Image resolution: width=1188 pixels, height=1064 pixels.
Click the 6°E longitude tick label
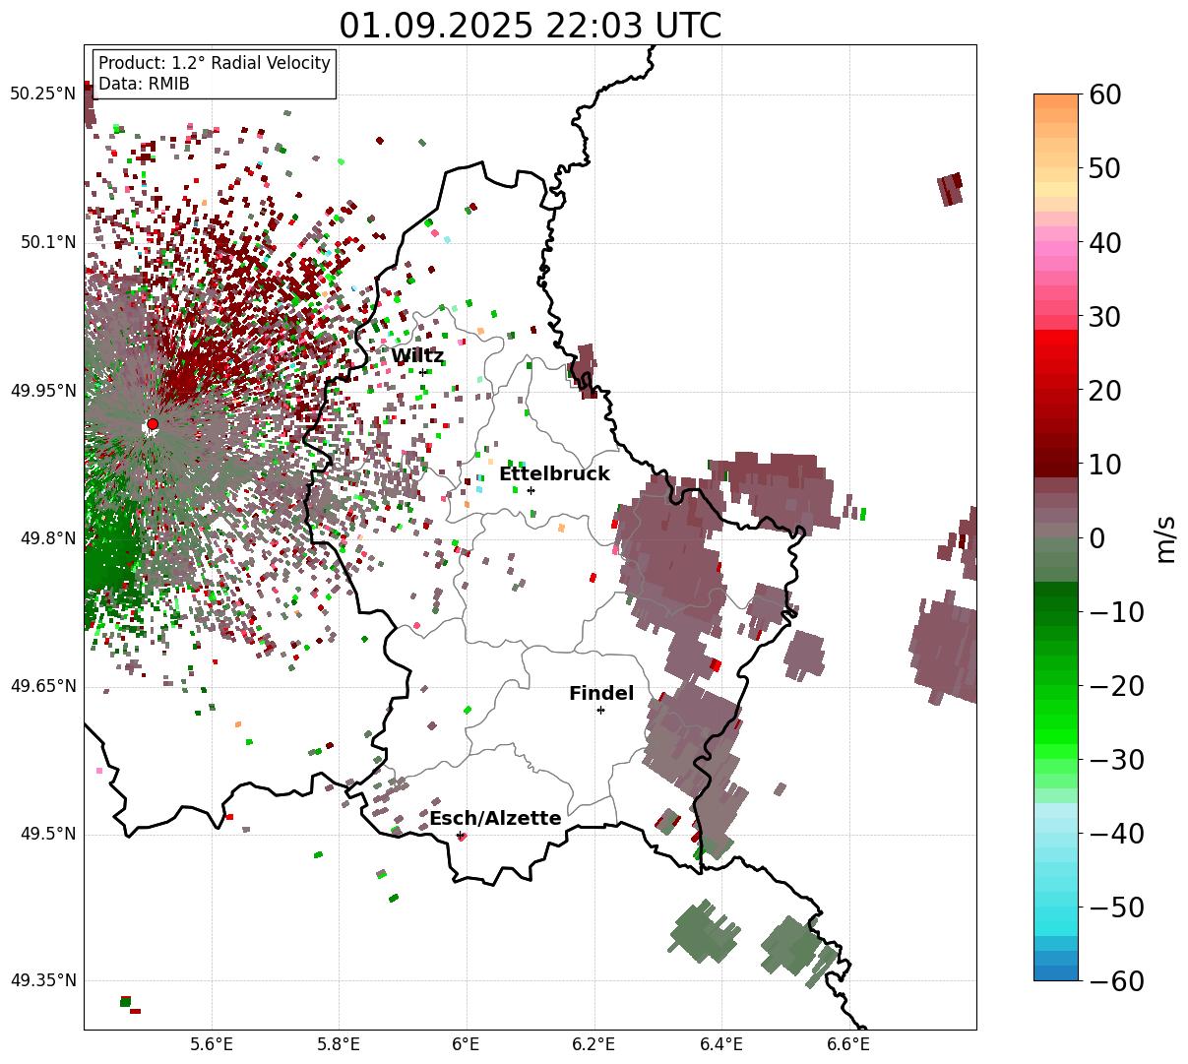467,1043
